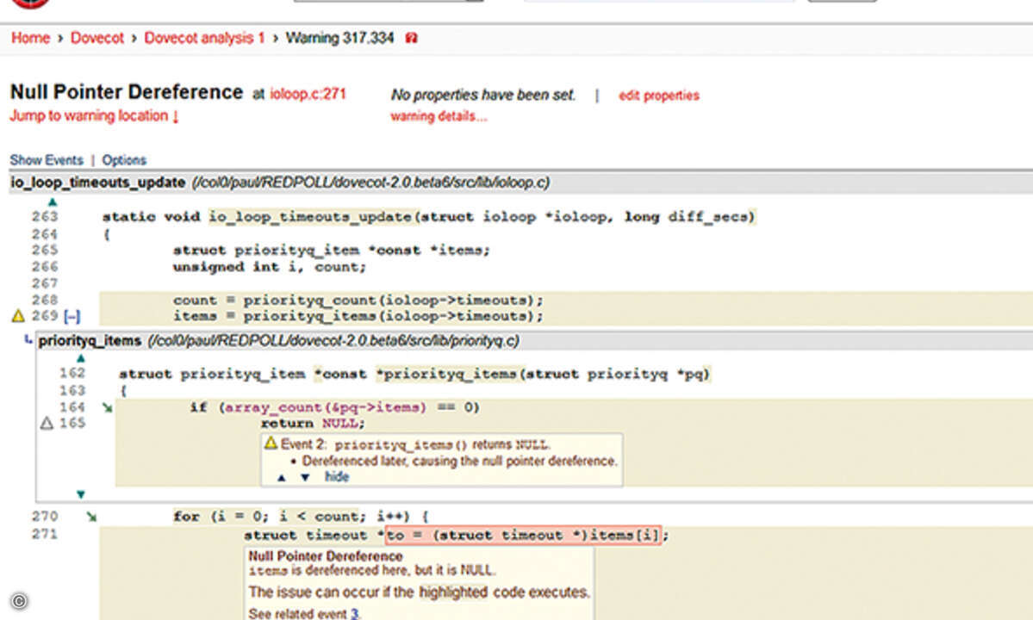The image size is (1033, 620).
Task: Open warning details... link
Action: 439,116
